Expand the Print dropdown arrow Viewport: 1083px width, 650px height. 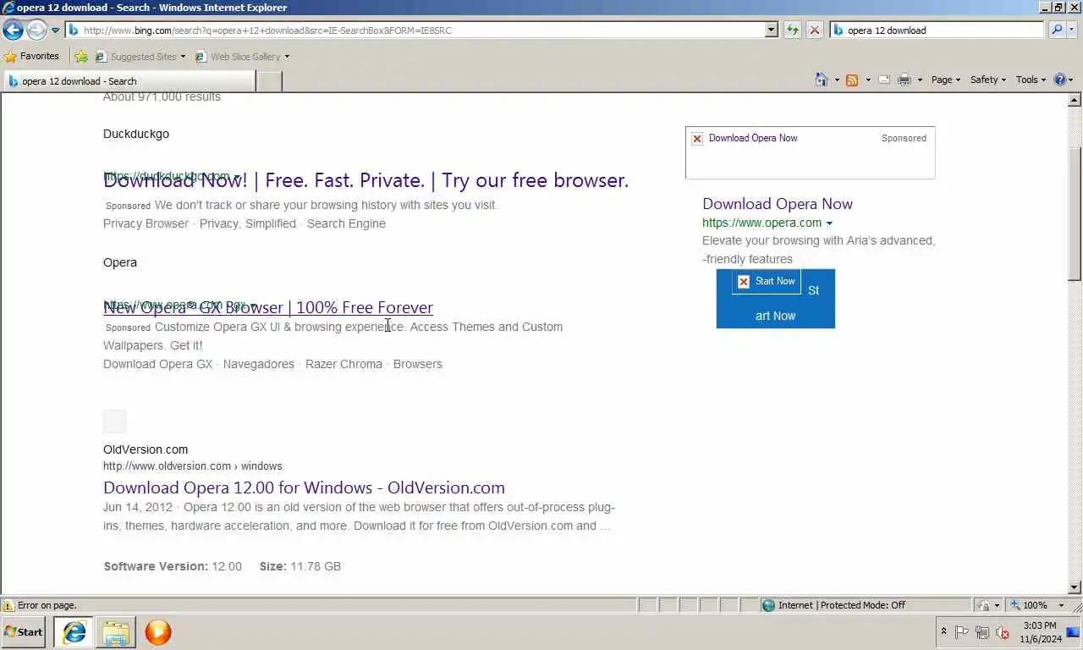(x=920, y=80)
